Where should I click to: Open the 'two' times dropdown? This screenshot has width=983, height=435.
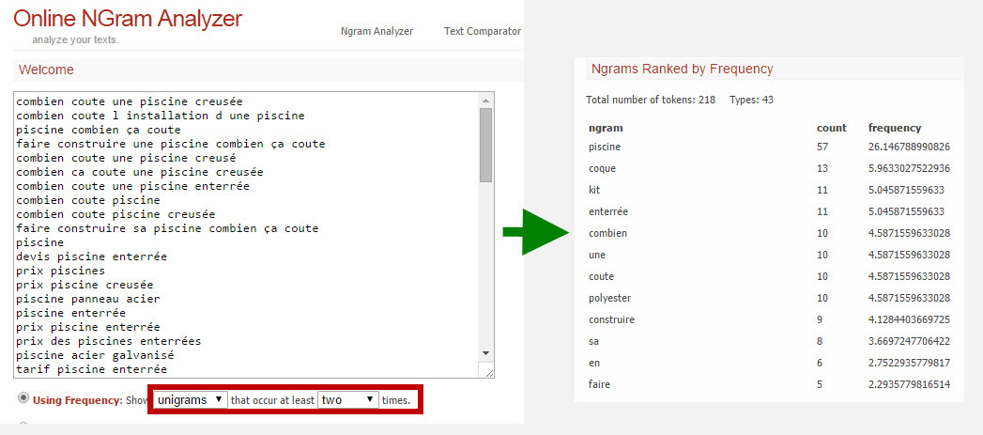point(348,400)
